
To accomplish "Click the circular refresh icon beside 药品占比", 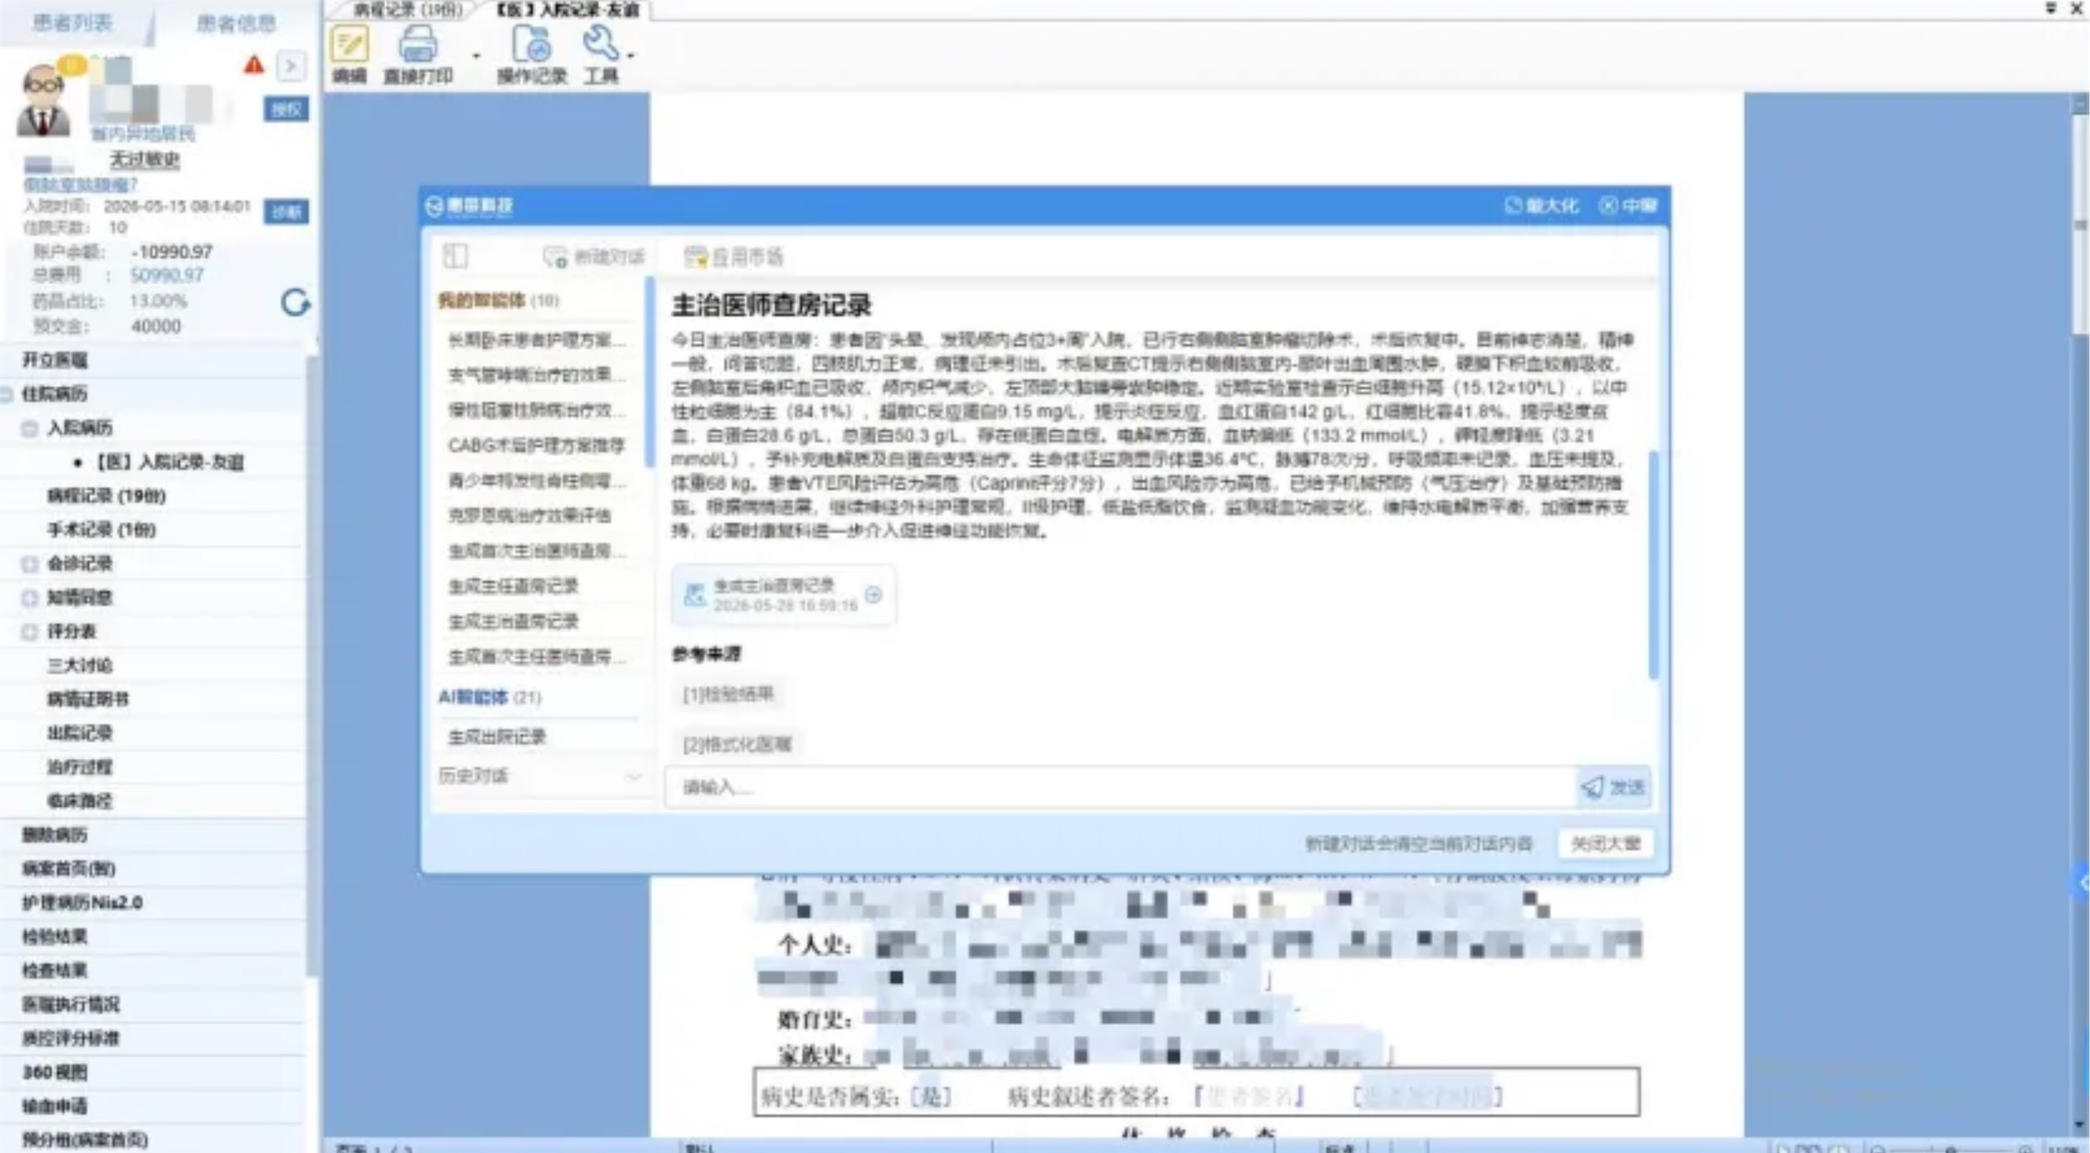I will (x=295, y=302).
